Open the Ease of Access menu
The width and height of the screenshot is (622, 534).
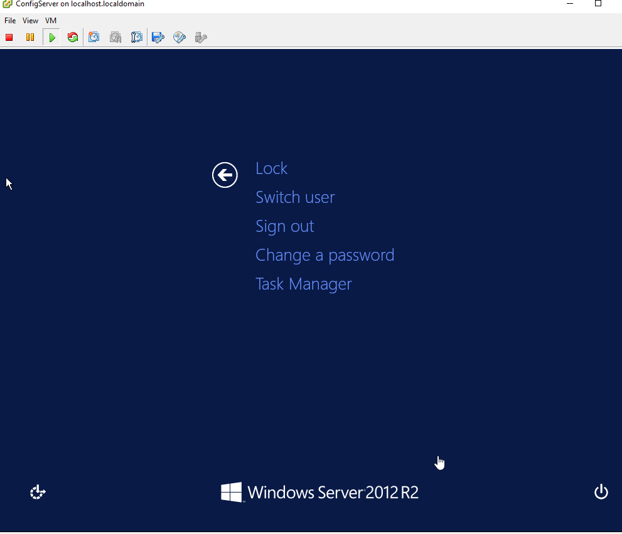37,492
